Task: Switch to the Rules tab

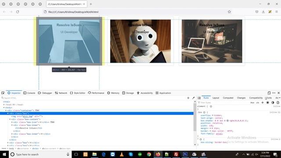Action: pyautogui.click(x=206, y=98)
